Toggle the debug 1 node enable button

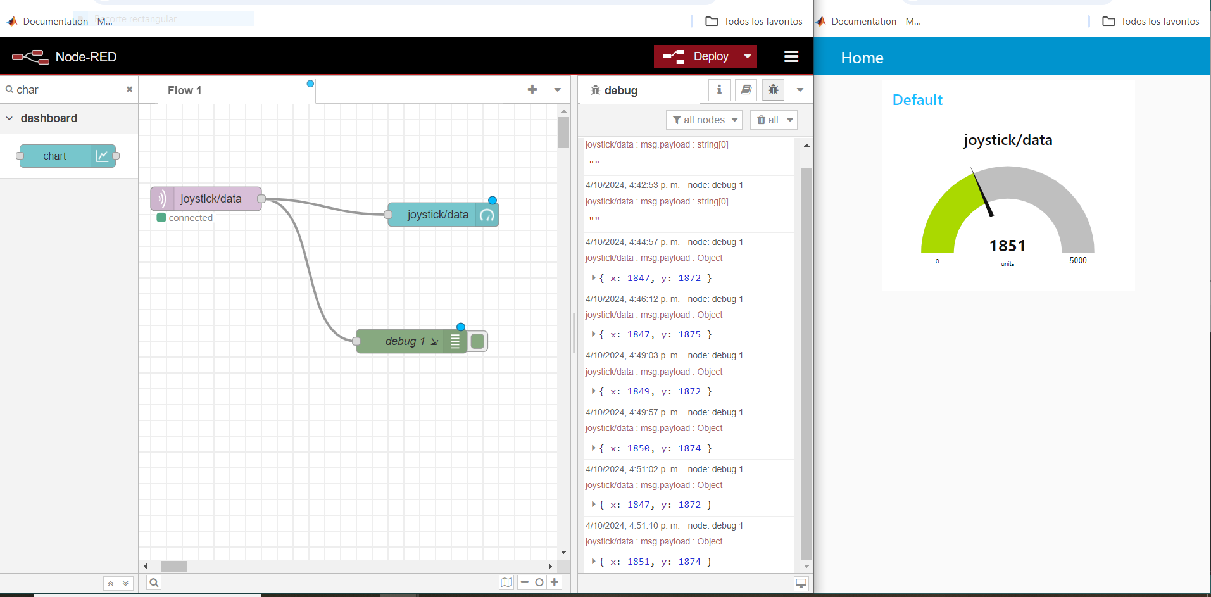(x=478, y=341)
